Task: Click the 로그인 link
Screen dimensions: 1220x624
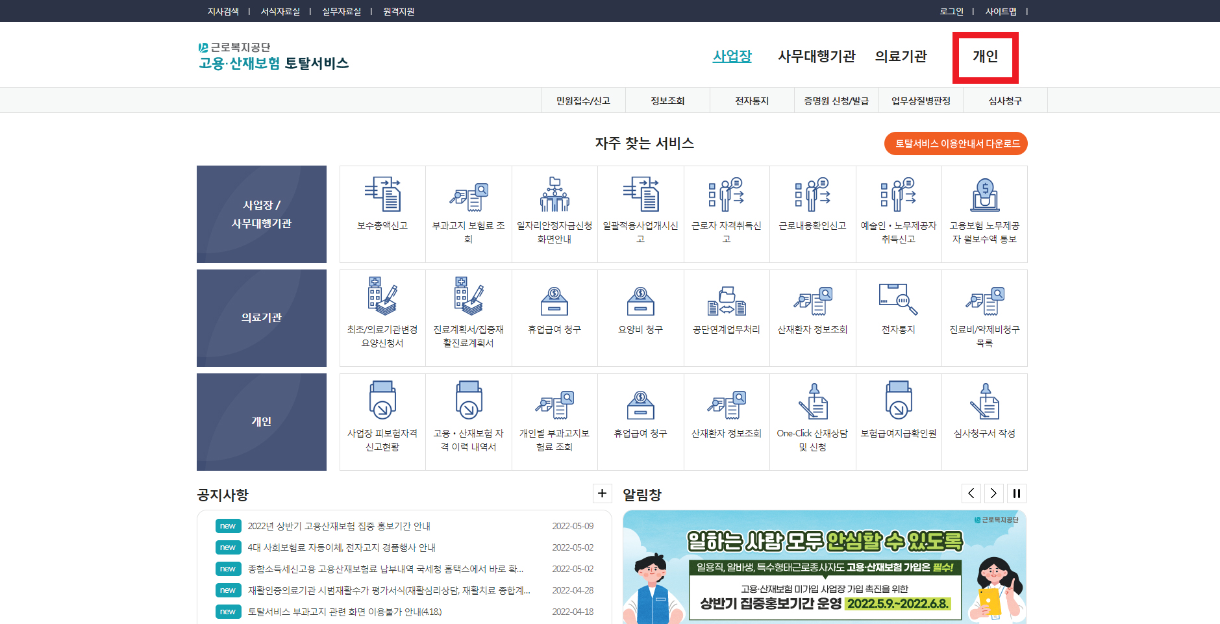Action: (951, 11)
